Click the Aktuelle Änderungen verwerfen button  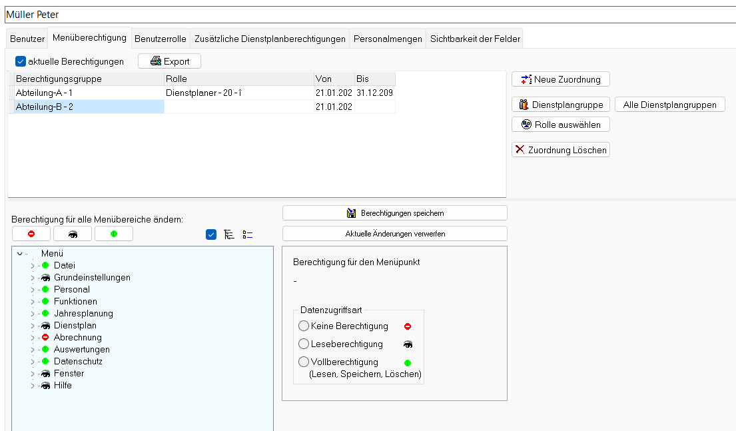coord(394,233)
